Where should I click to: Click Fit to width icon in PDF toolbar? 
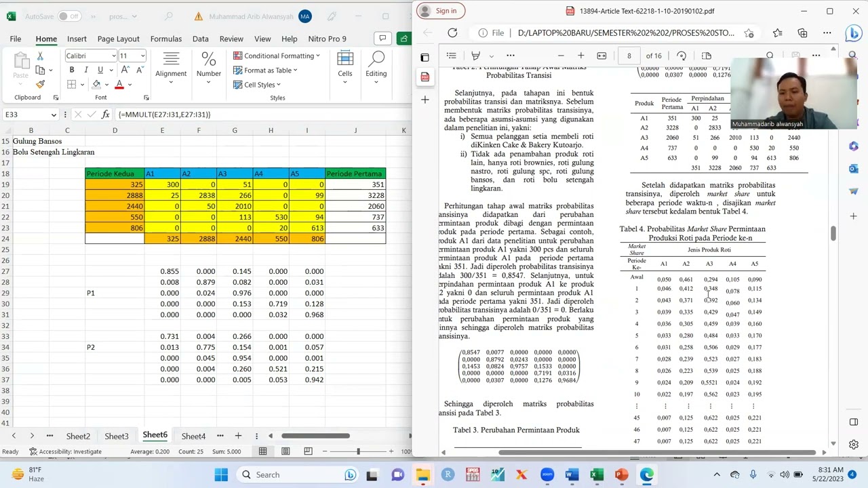[601, 56]
